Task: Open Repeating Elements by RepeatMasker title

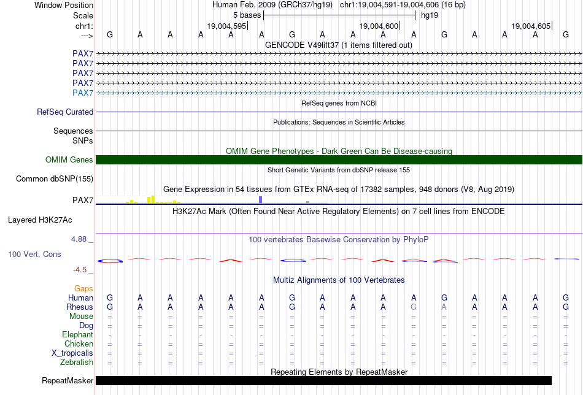Action: (x=339, y=372)
